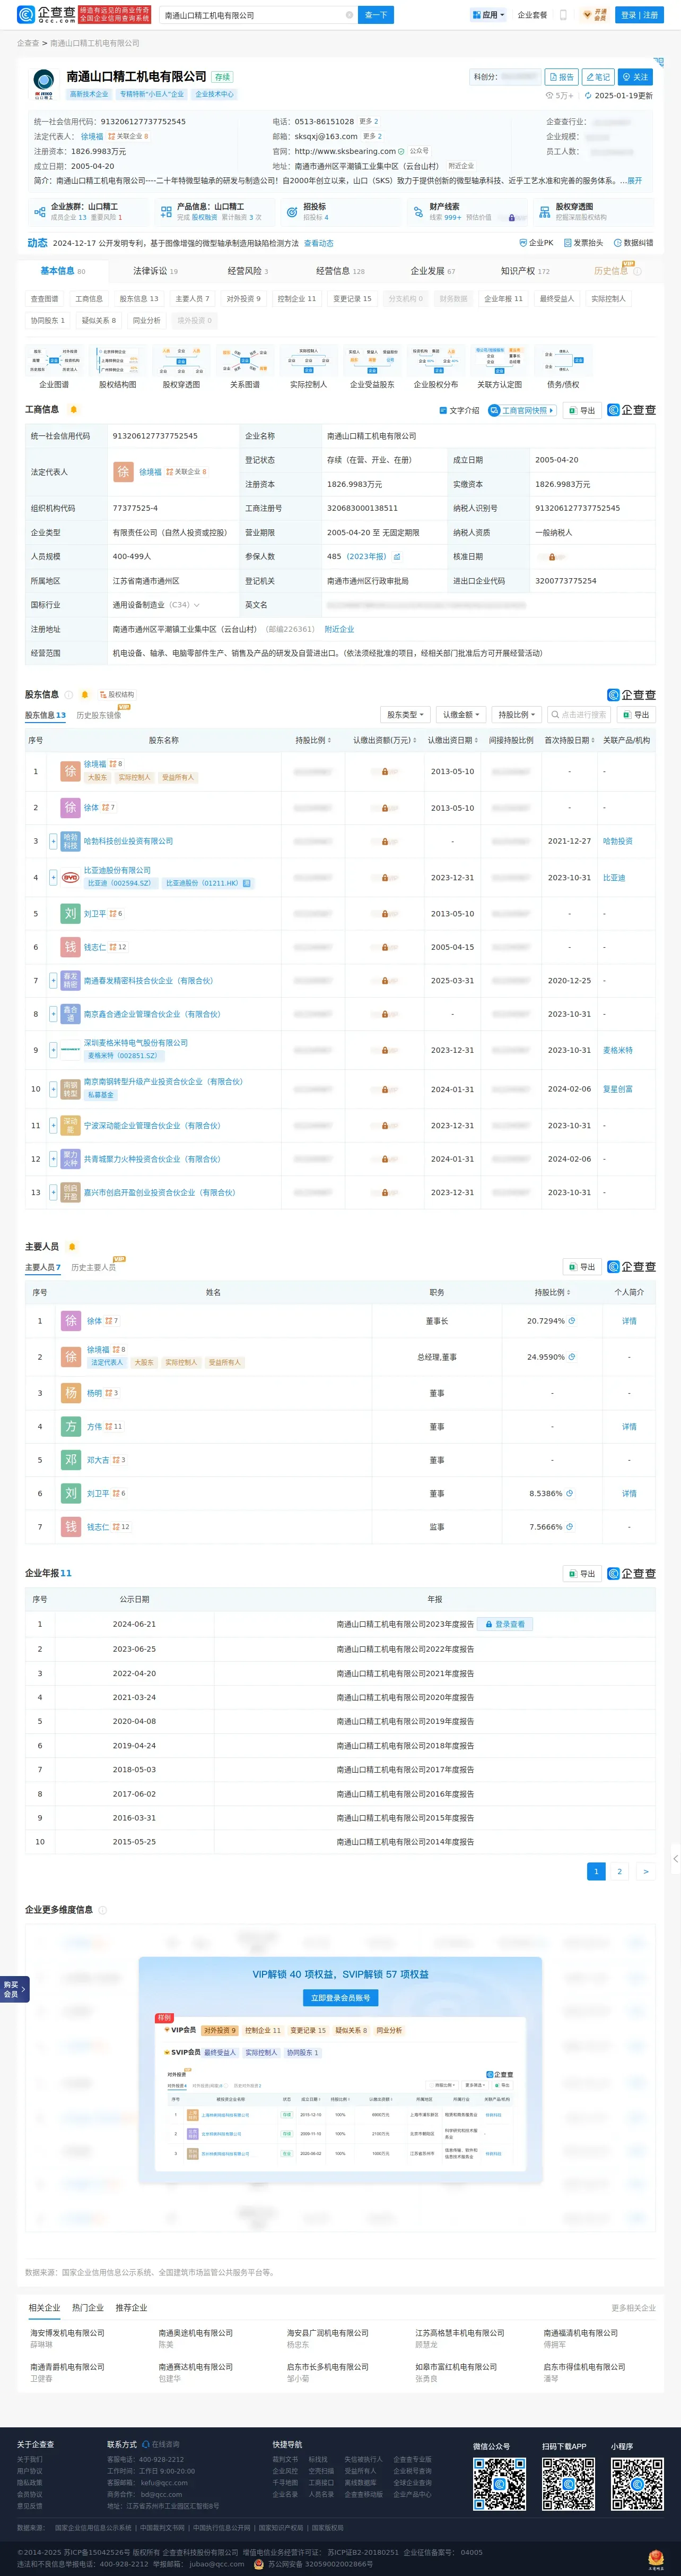Click the 股权结构 icon link beside 股东信息
Viewport: 681px width, 2576px height.
click(116, 695)
